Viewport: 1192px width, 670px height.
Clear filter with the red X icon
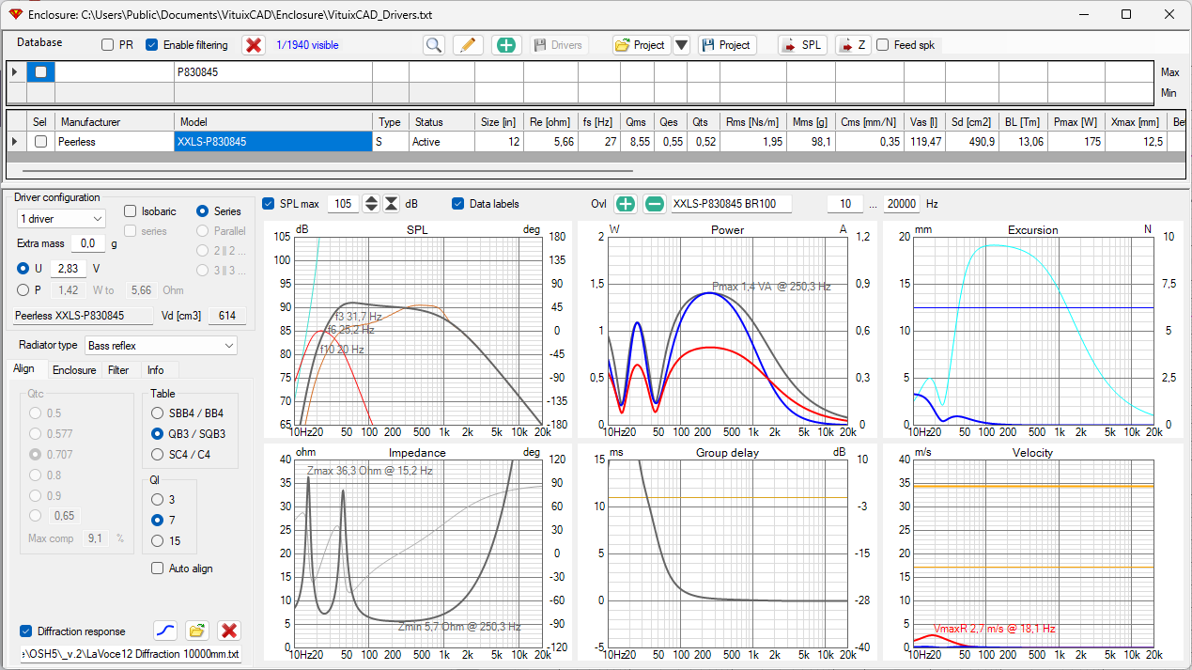253,45
